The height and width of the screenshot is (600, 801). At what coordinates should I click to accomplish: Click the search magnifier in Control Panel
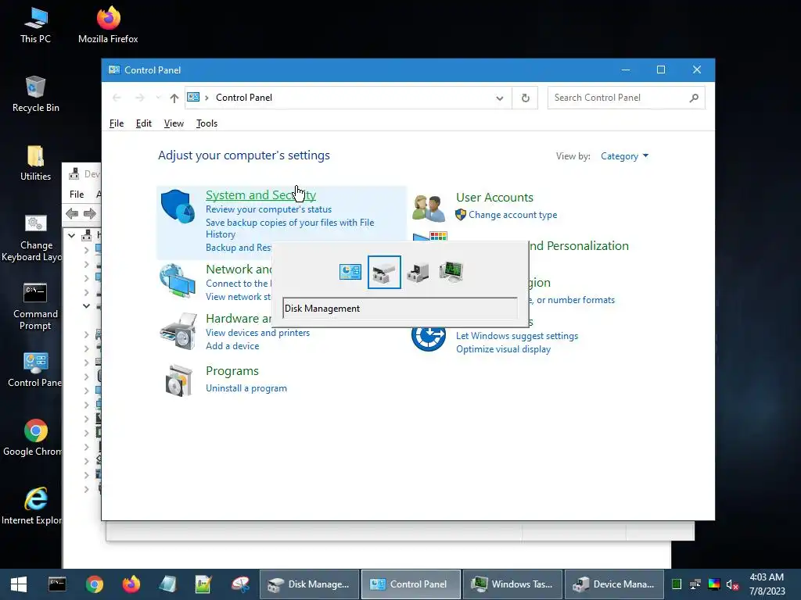pyautogui.click(x=694, y=98)
